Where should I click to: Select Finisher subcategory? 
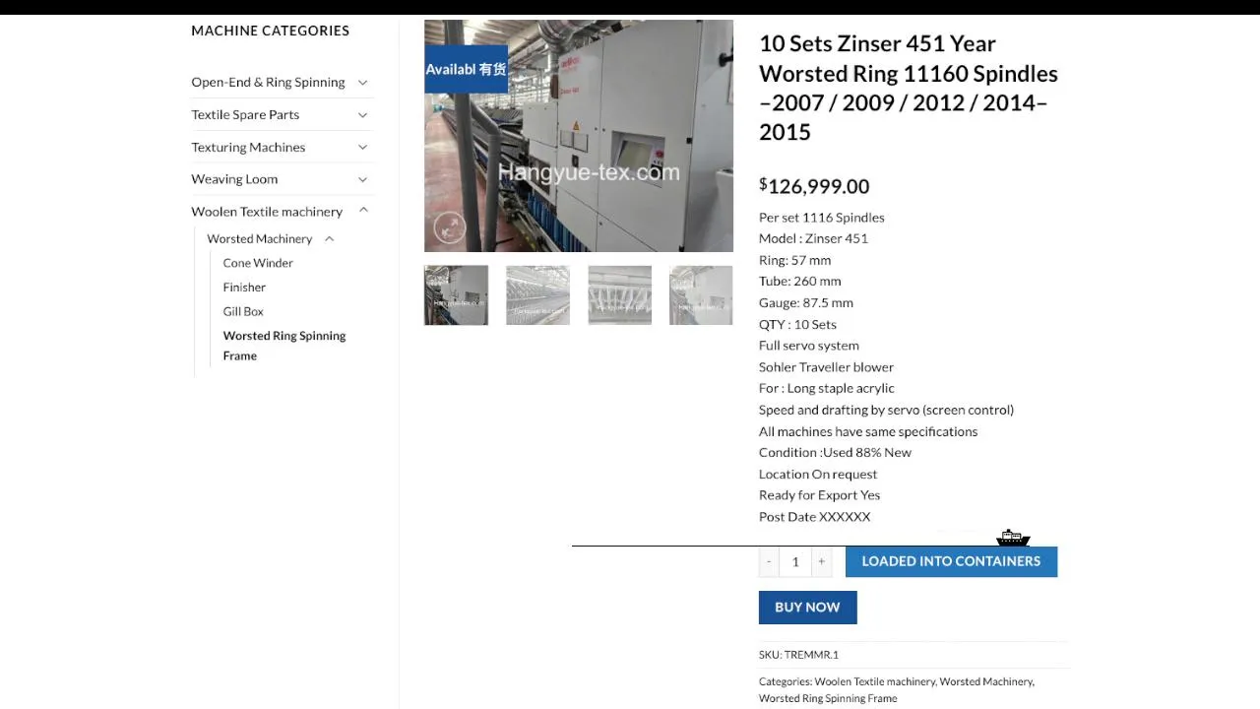coord(244,288)
